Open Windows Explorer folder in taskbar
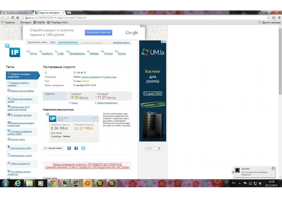Image resolution: width=282 pixels, height=198 pixels. (29, 183)
